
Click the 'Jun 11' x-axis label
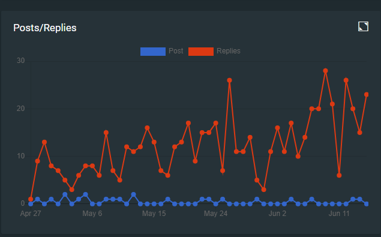pyautogui.click(x=339, y=214)
